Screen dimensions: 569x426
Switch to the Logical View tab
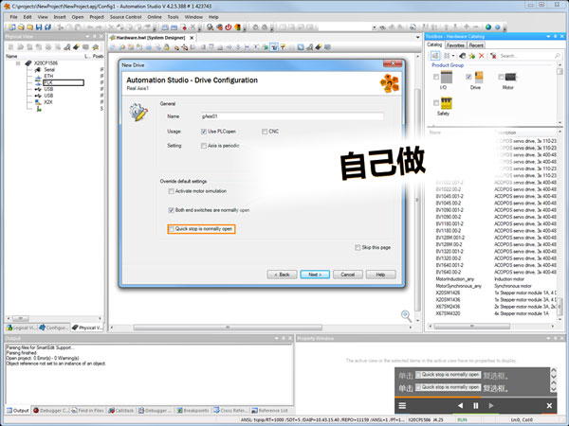(x=21, y=328)
